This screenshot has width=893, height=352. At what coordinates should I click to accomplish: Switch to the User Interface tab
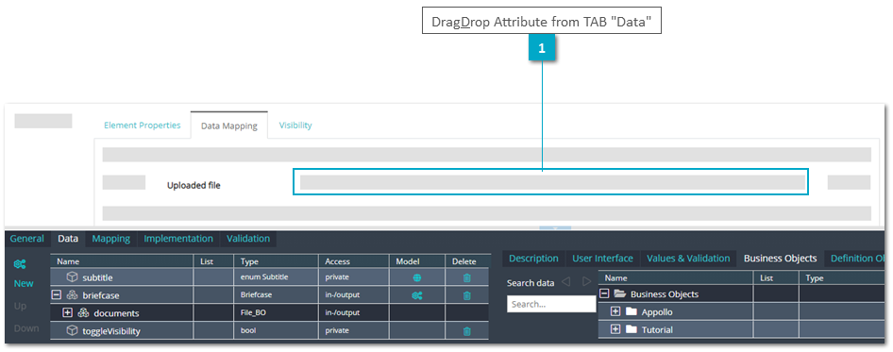pyautogui.click(x=602, y=259)
